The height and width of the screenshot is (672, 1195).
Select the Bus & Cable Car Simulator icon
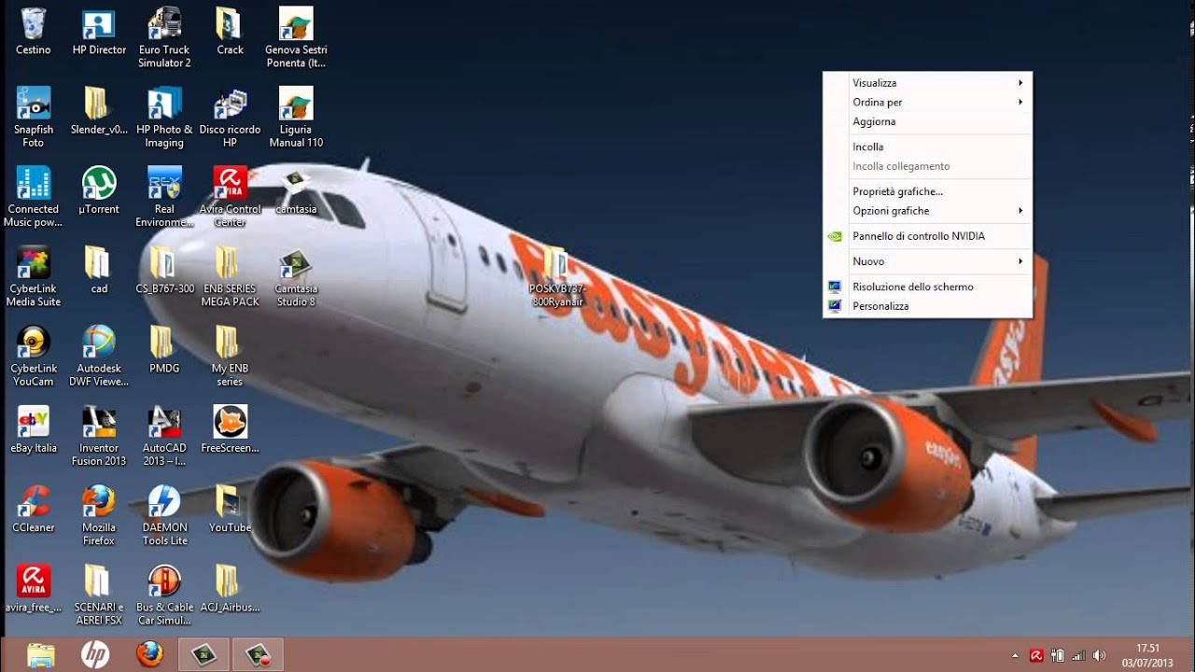pyautogui.click(x=164, y=595)
